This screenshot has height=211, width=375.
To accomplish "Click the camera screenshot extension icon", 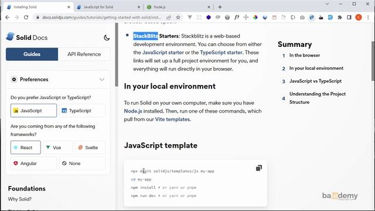I will click(x=302, y=17).
